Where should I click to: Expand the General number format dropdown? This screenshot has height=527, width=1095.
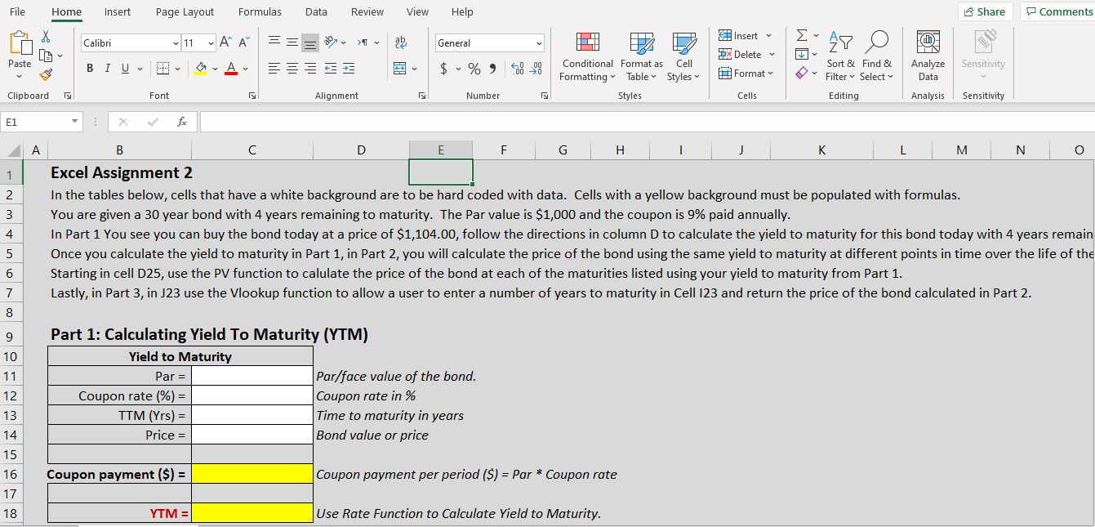pos(539,43)
